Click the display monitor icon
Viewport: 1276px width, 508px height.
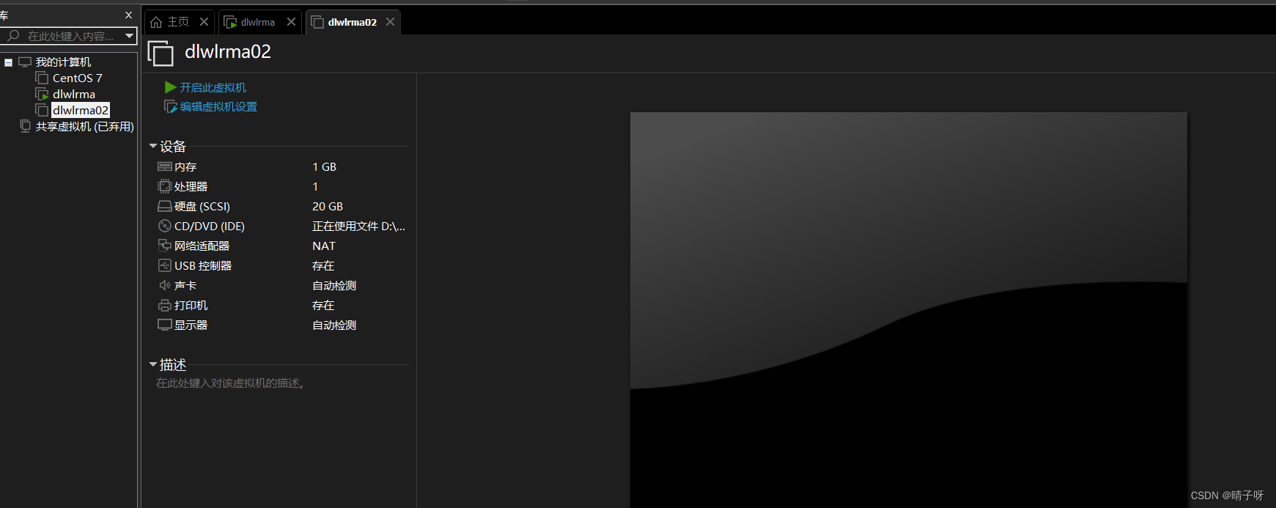[x=165, y=325]
